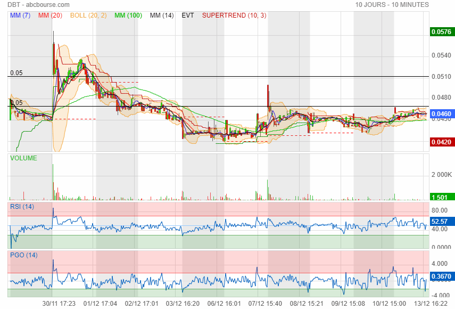Click the 08/12 15:21 time axis label
The height and width of the screenshot is (309, 455).
click(307, 304)
